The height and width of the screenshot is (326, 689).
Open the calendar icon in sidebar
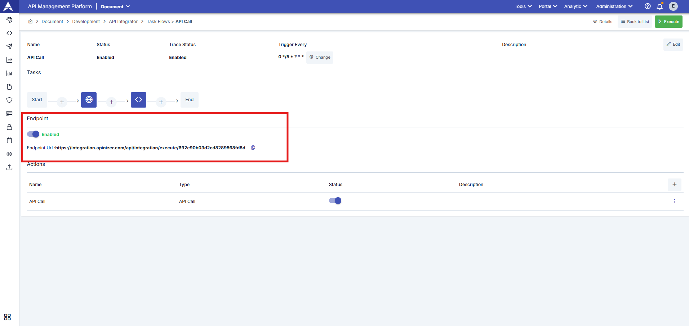pos(9,140)
